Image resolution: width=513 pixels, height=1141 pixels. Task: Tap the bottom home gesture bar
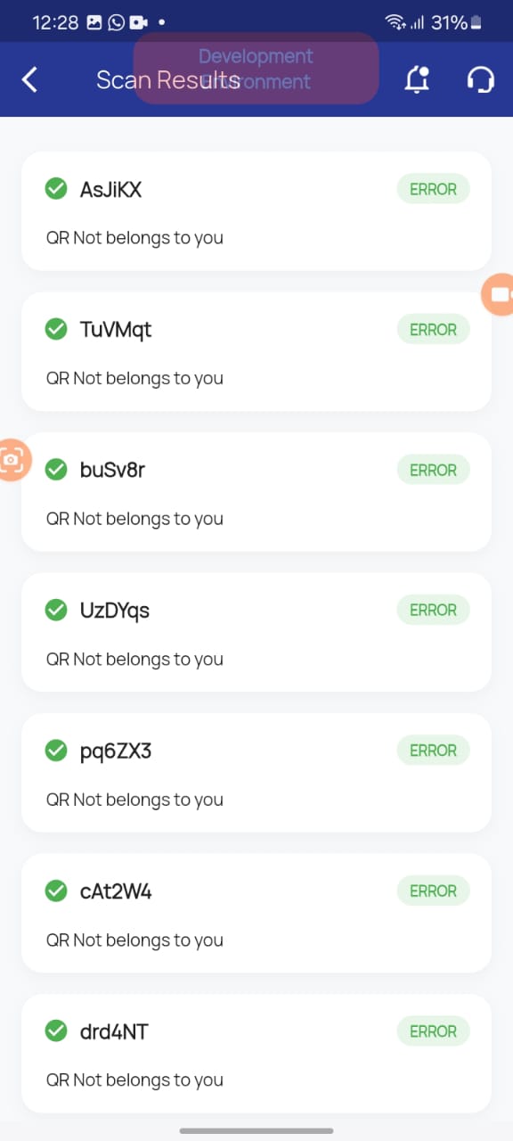pos(256,1130)
